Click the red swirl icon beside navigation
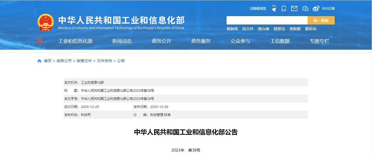 (x=40, y=41)
